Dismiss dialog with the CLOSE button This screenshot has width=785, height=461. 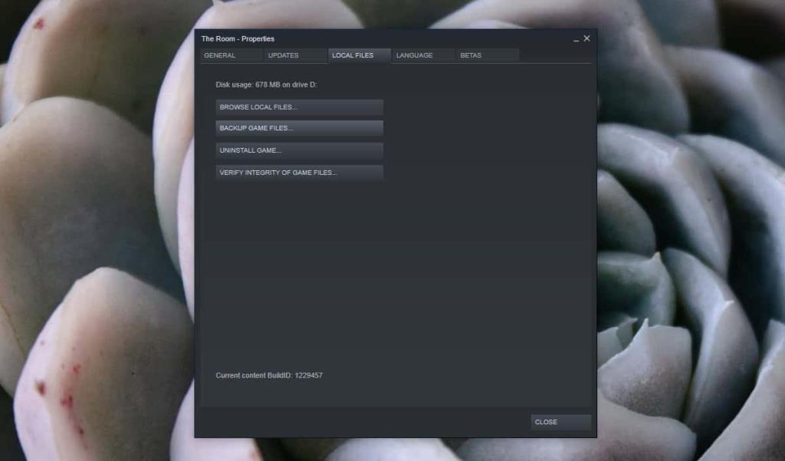click(x=560, y=422)
